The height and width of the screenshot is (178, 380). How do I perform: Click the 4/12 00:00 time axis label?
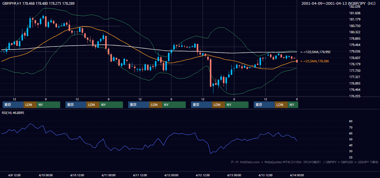[171, 175]
